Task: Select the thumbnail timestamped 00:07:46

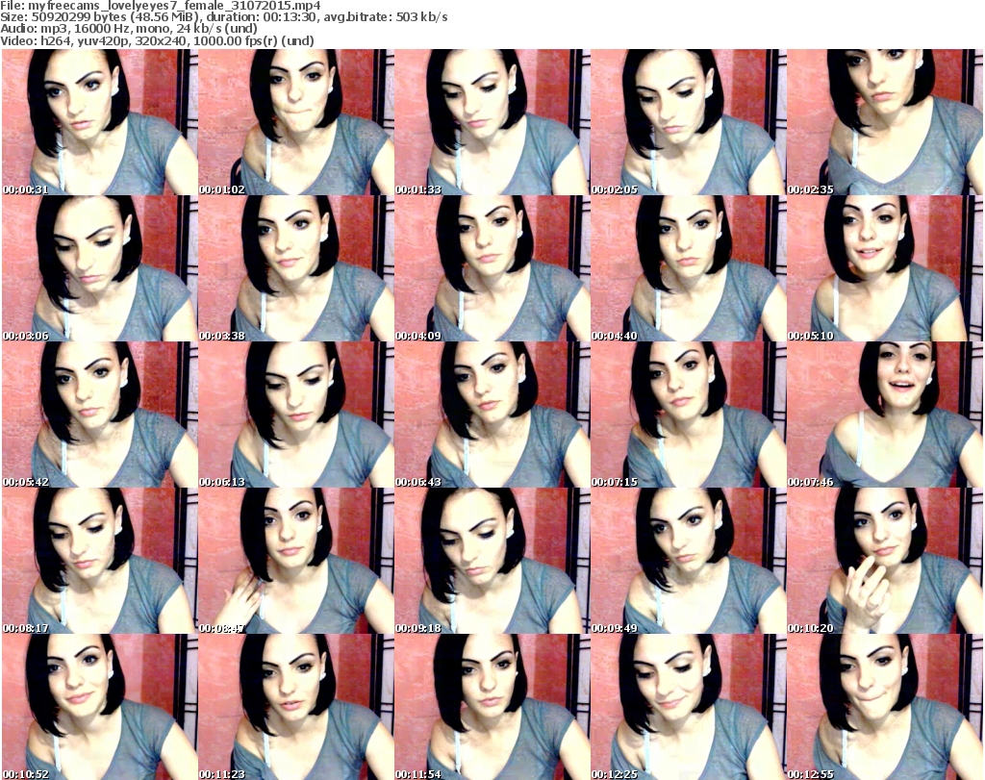Action: [885, 415]
